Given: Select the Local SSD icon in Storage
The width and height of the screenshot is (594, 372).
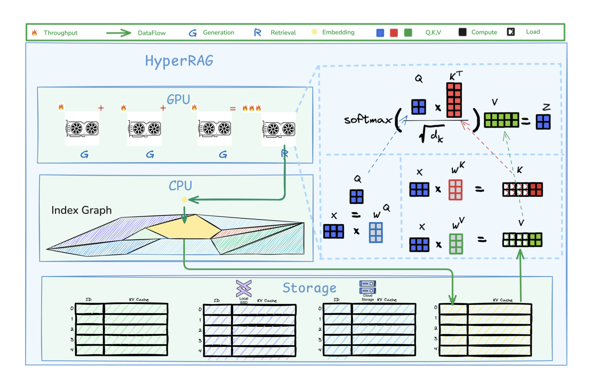Looking at the screenshot, I should (244, 288).
